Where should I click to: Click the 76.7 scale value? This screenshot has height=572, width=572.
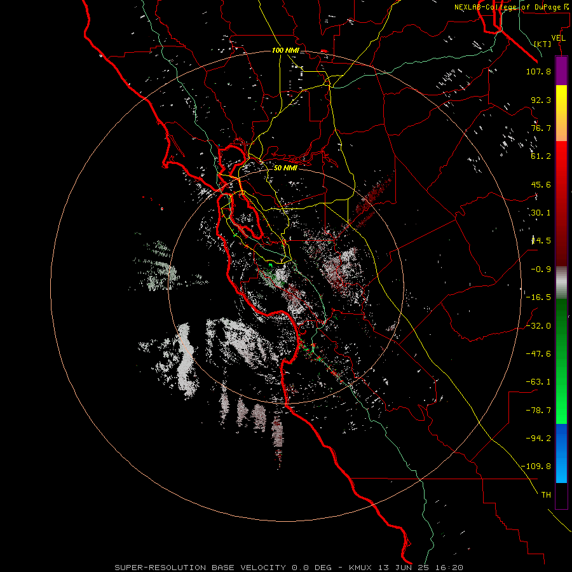541,128
